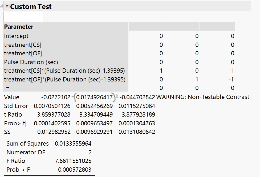Viewport: 260px width, 177px height.
Task: Click the Prob > F value 0.000572803
Action: (75, 170)
